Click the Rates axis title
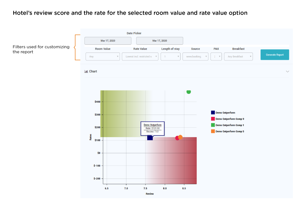This screenshot has width=301, height=204. click(x=91, y=137)
